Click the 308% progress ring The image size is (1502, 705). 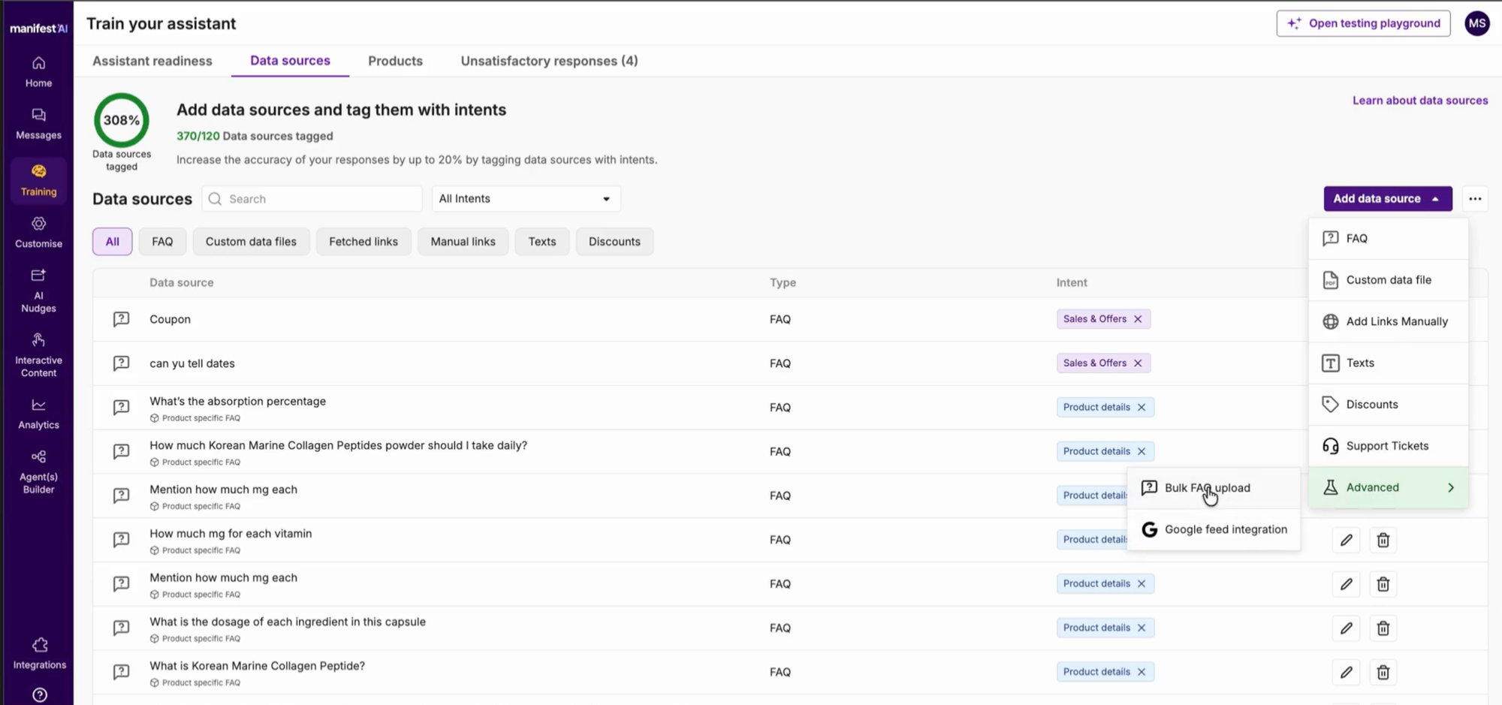click(121, 119)
